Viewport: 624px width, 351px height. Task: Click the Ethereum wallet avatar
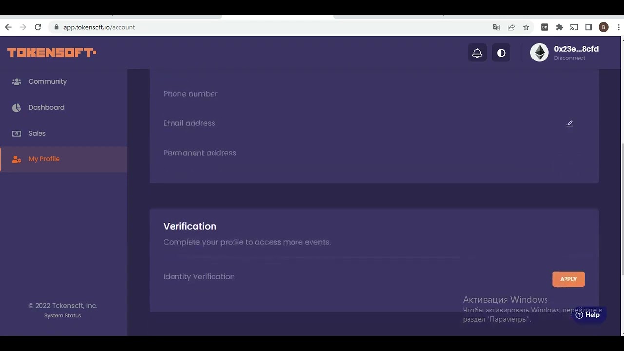tap(540, 53)
